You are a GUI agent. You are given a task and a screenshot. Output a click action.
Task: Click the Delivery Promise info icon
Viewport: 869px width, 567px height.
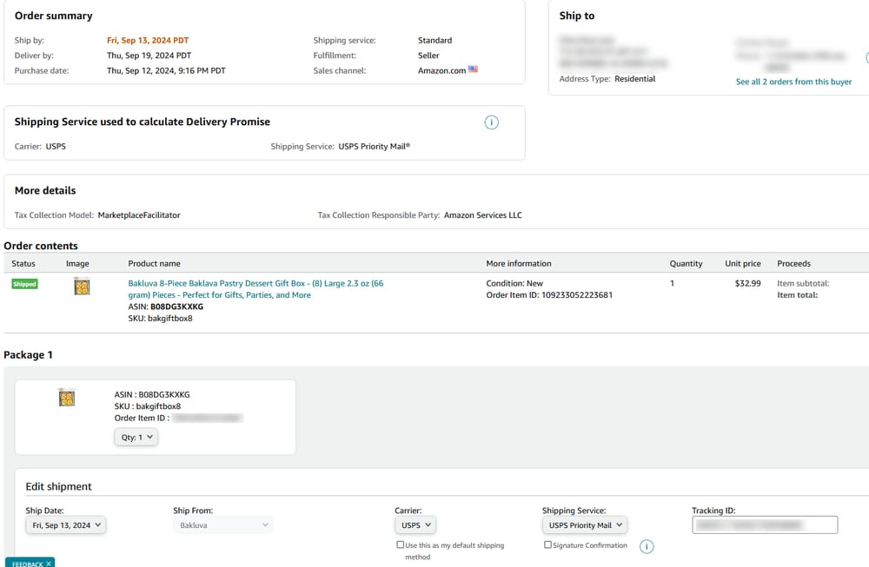pos(491,122)
